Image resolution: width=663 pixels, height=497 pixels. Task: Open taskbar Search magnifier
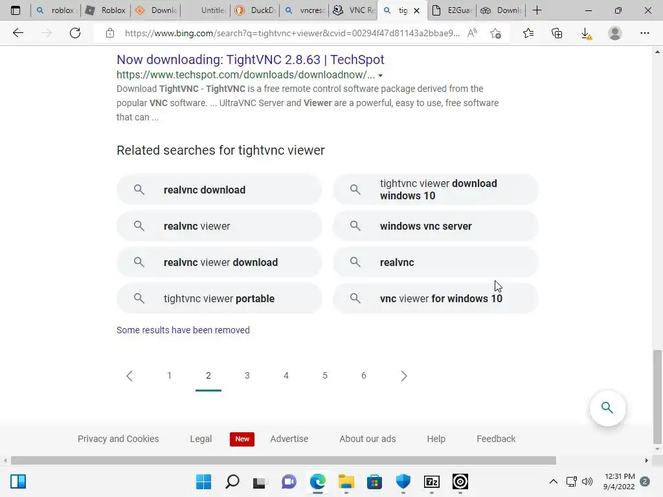[232, 481]
